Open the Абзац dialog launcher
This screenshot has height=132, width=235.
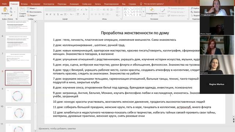point(121,19)
